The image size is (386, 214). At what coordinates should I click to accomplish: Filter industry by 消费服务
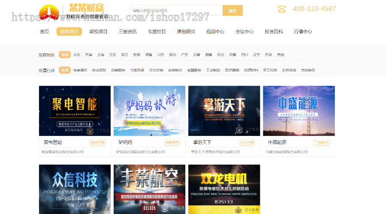click(x=118, y=70)
